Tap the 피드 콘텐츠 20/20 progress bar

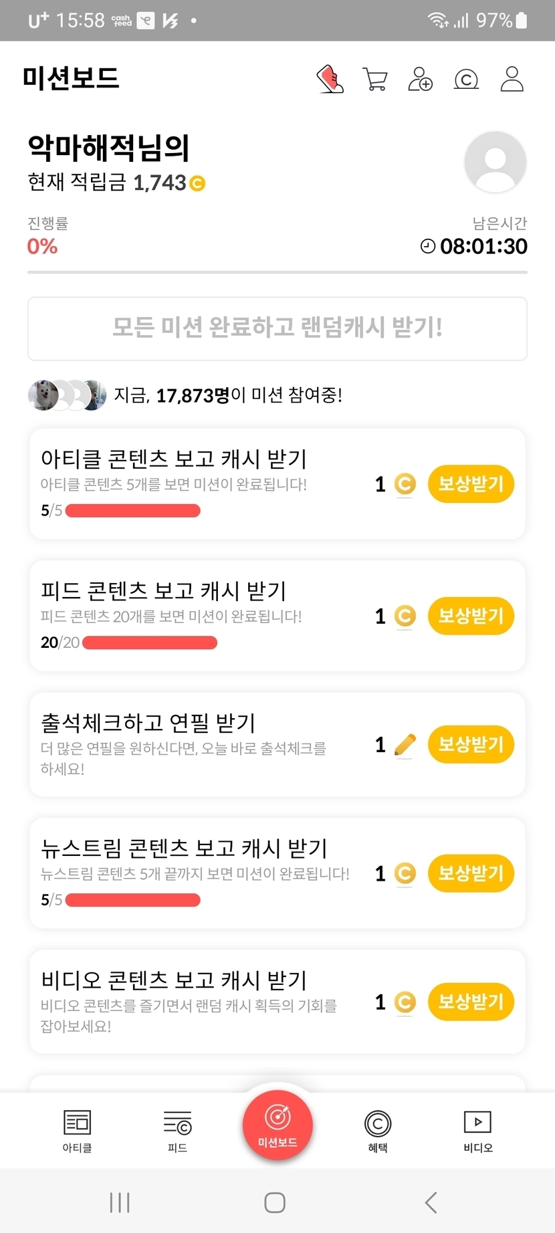point(150,643)
